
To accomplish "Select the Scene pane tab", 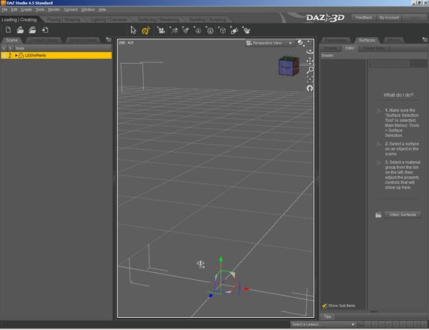I will [x=11, y=40].
